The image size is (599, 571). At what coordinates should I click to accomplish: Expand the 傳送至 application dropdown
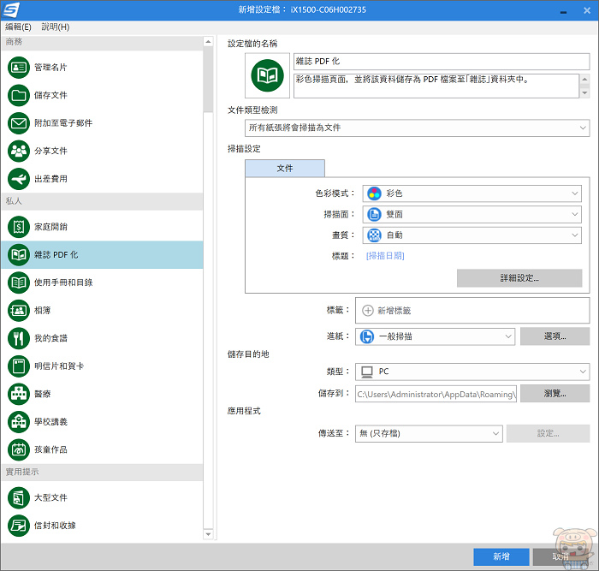429,434
